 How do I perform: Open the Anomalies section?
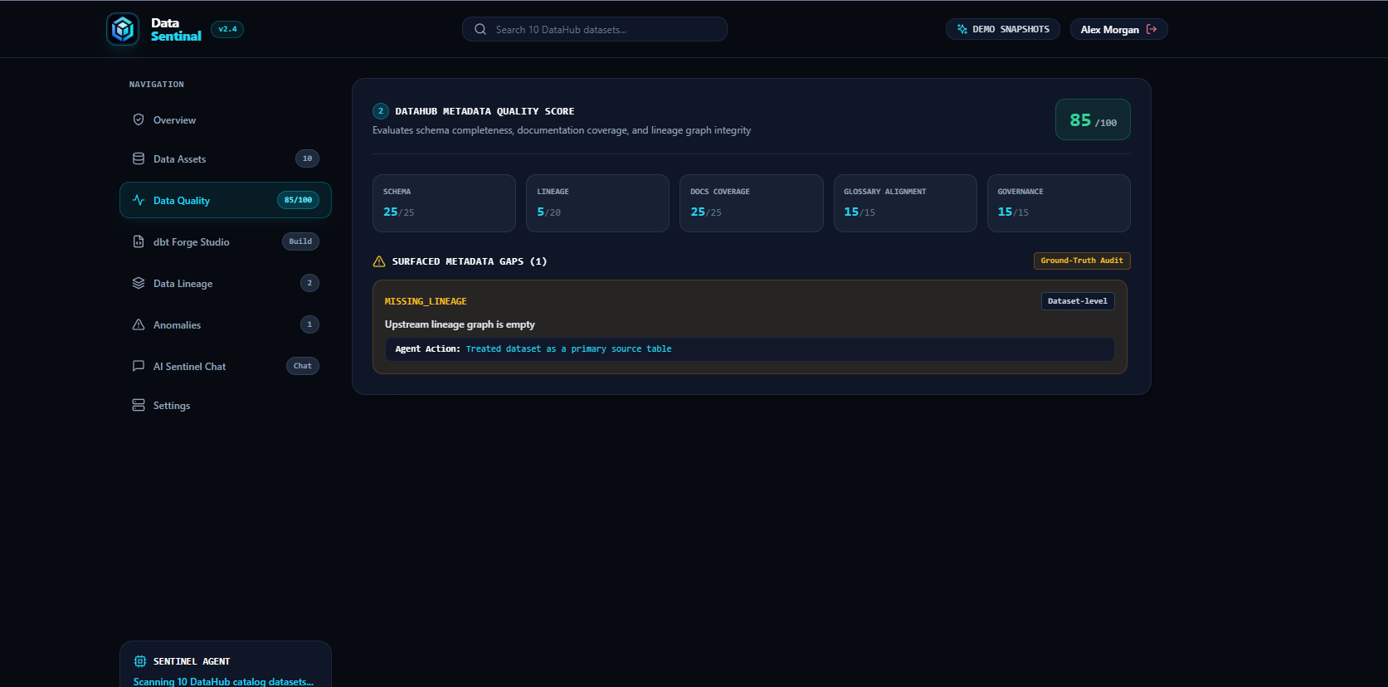pos(226,324)
